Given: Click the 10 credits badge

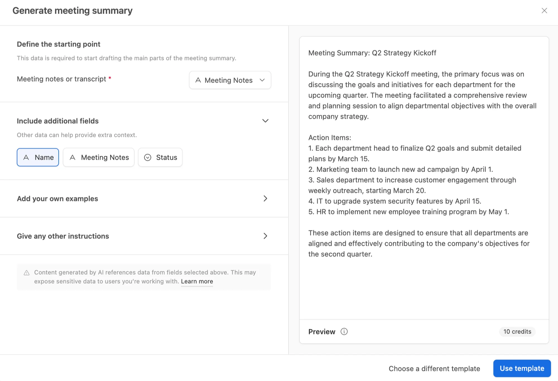Looking at the screenshot, I should (x=517, y=331).
